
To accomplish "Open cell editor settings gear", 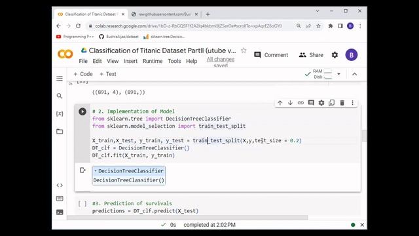I will coord(321,103).
